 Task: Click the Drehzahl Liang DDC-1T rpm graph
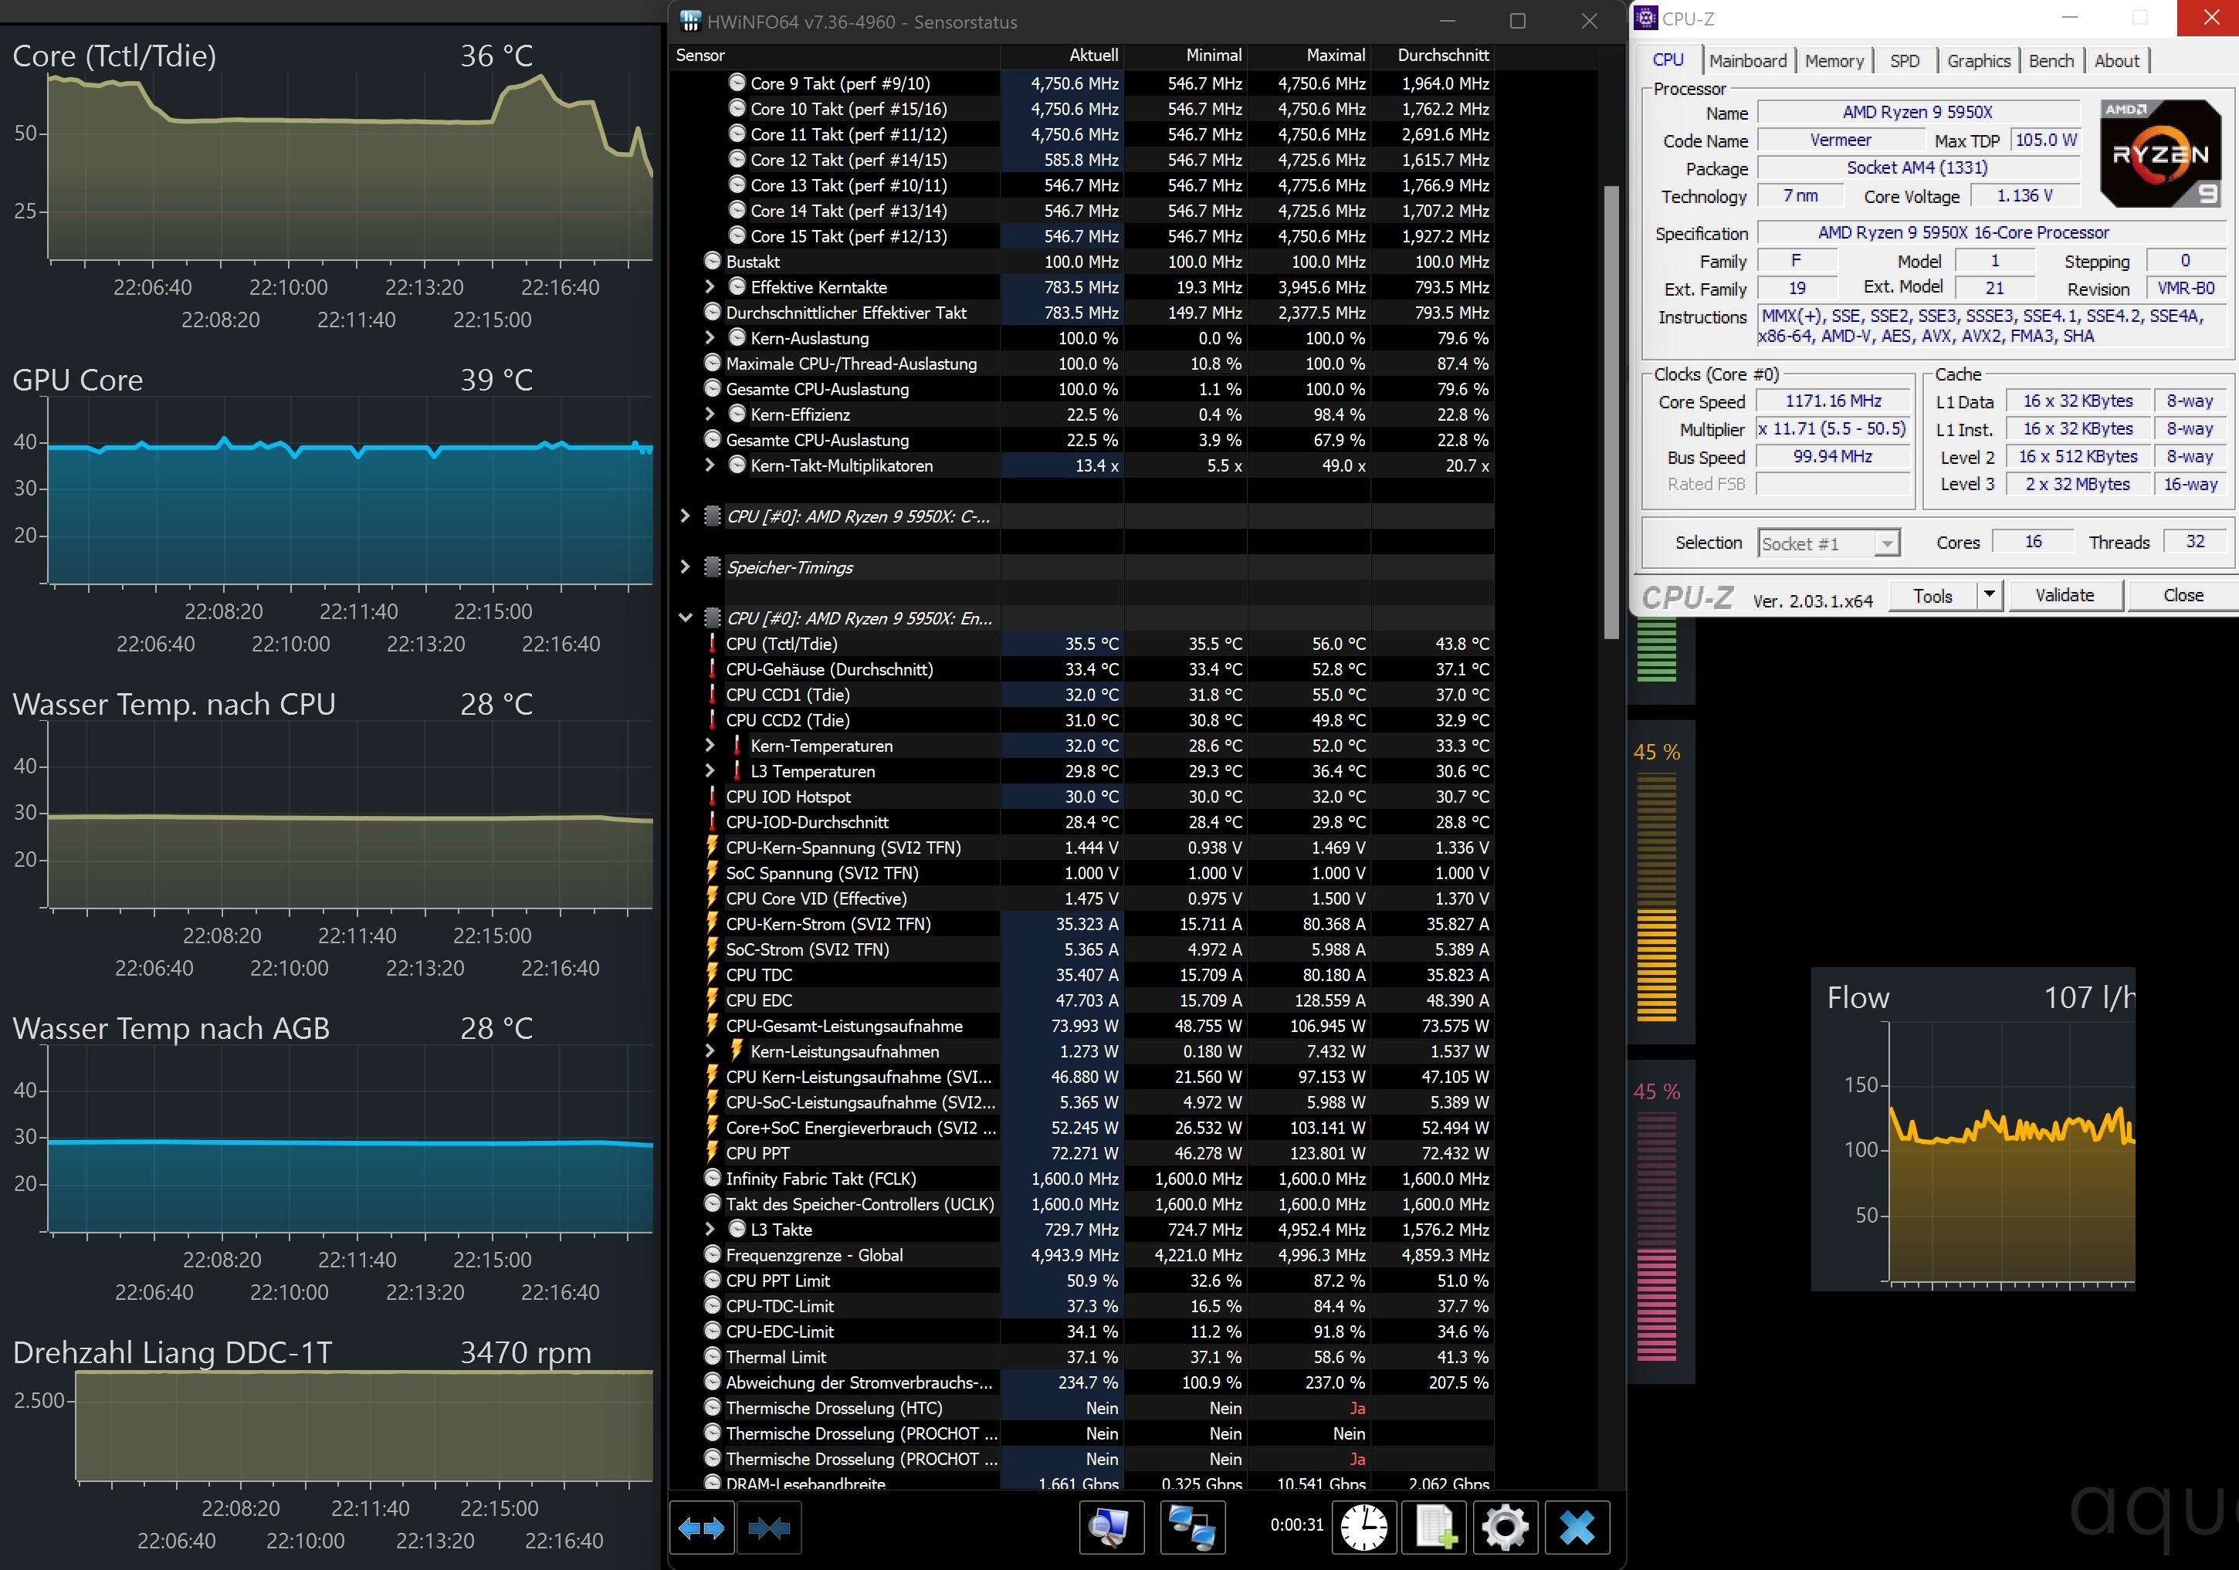[364, 1426]
